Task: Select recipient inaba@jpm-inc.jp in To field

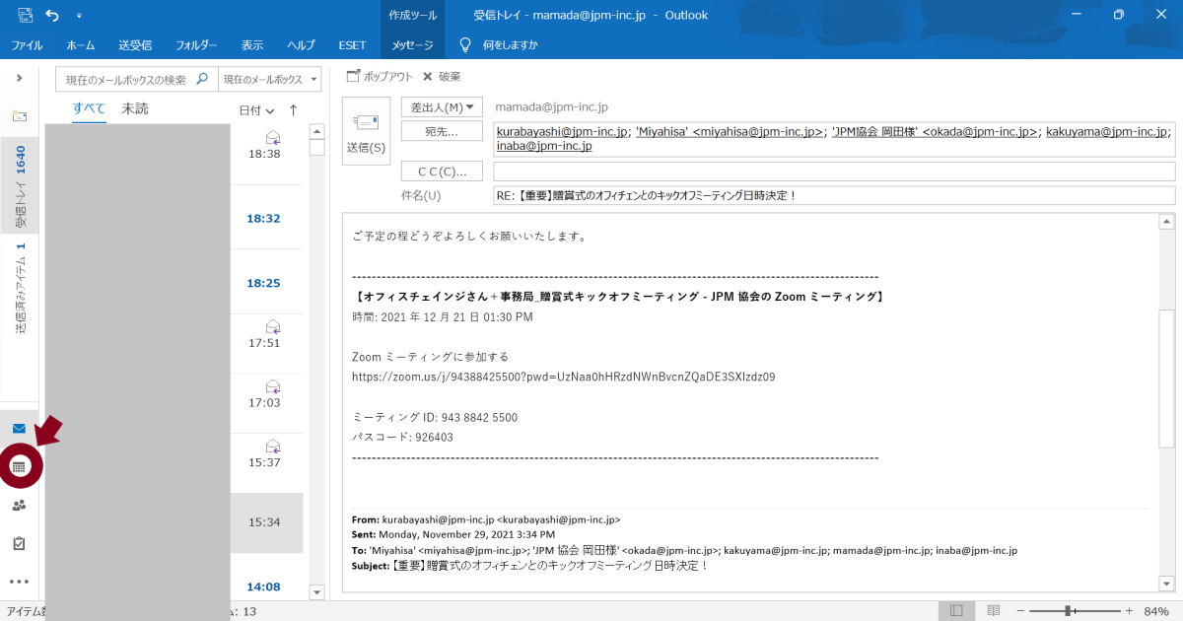Action: point(544,146)
